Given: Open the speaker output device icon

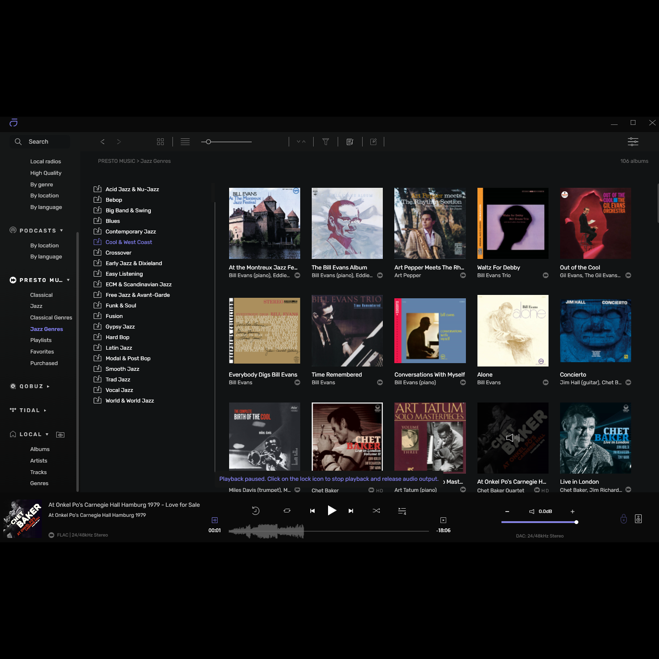Looking at the screenshot, I should point(638,519).
